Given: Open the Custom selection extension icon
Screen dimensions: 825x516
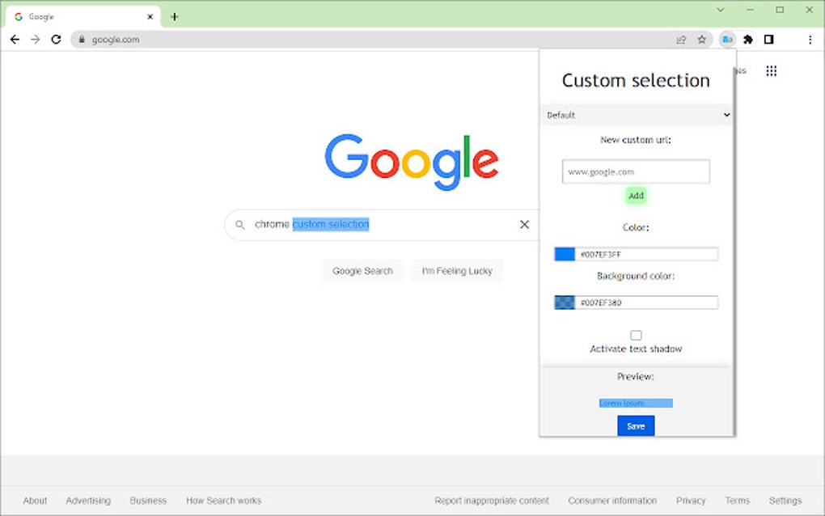Looking at the screenshot, I should (727, 39).
